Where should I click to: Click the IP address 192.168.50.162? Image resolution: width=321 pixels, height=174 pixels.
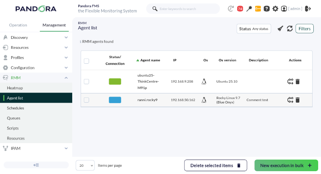[183, 100]
